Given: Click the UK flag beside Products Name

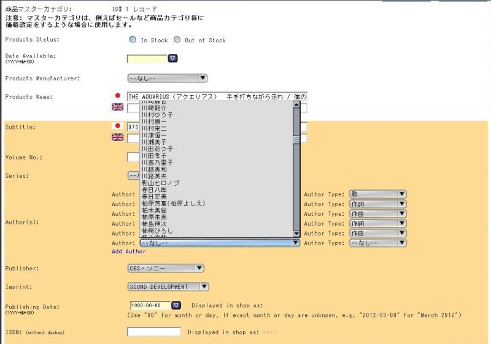Looking at the screenshot, I should coord(117,107).
